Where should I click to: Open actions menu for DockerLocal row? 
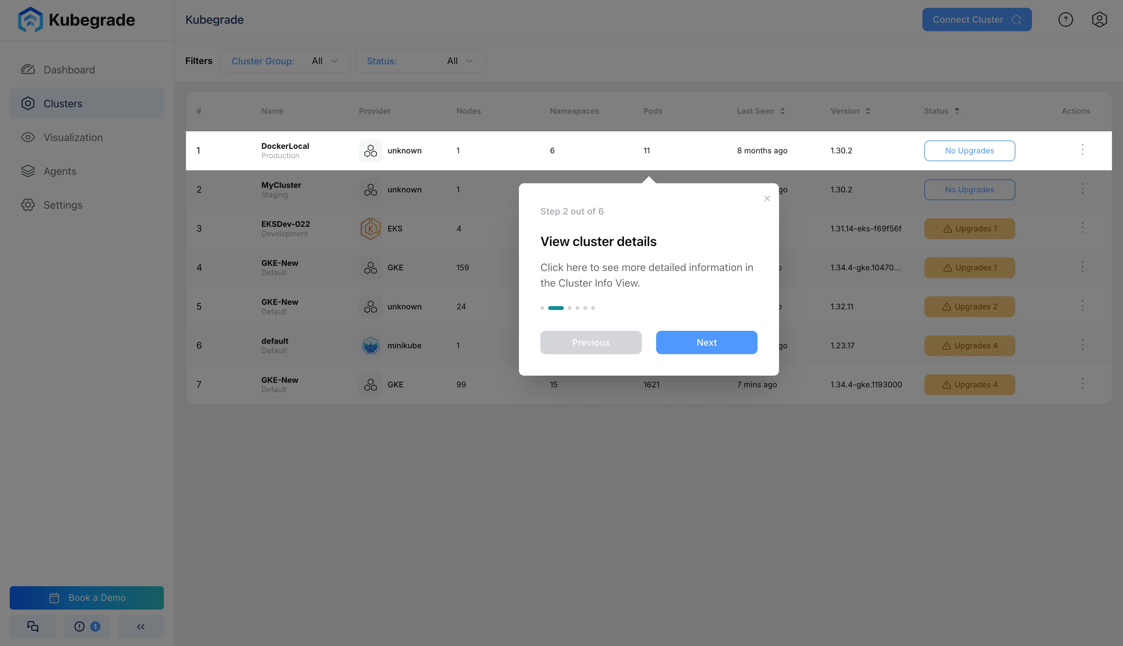coord(1082,149)
